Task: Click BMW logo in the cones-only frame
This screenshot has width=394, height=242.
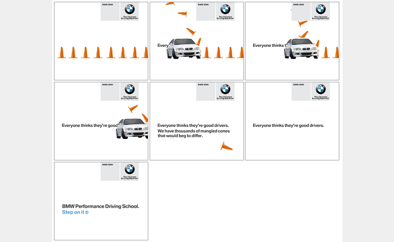Action: pos(130,9)
